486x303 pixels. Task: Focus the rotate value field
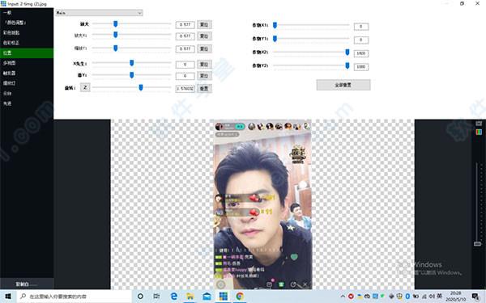[185, 88]
